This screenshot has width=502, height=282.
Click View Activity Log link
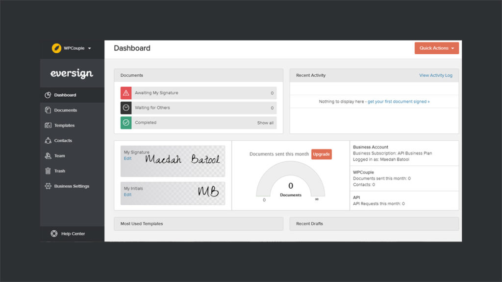(436, 75)
